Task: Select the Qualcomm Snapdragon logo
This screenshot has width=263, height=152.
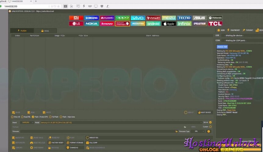Action: (122, 24)
